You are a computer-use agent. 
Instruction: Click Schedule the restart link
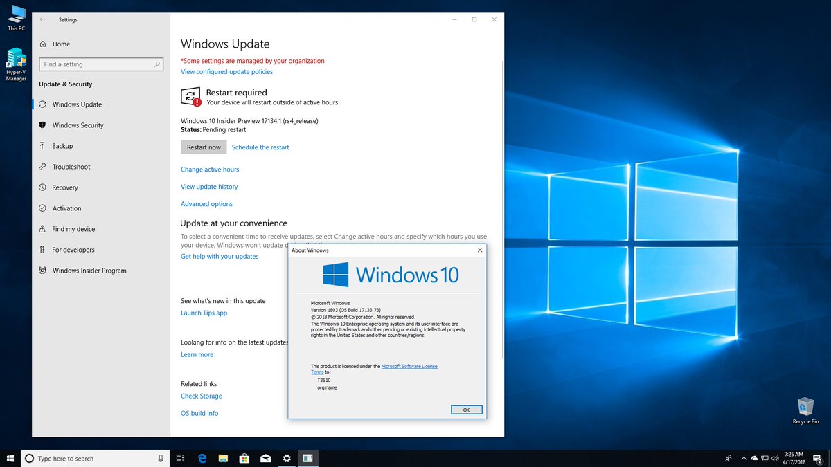coord(260,147)
